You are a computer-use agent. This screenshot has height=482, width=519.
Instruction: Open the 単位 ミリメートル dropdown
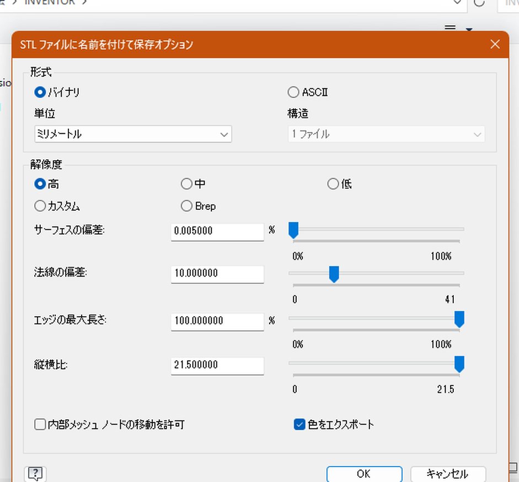133,134
